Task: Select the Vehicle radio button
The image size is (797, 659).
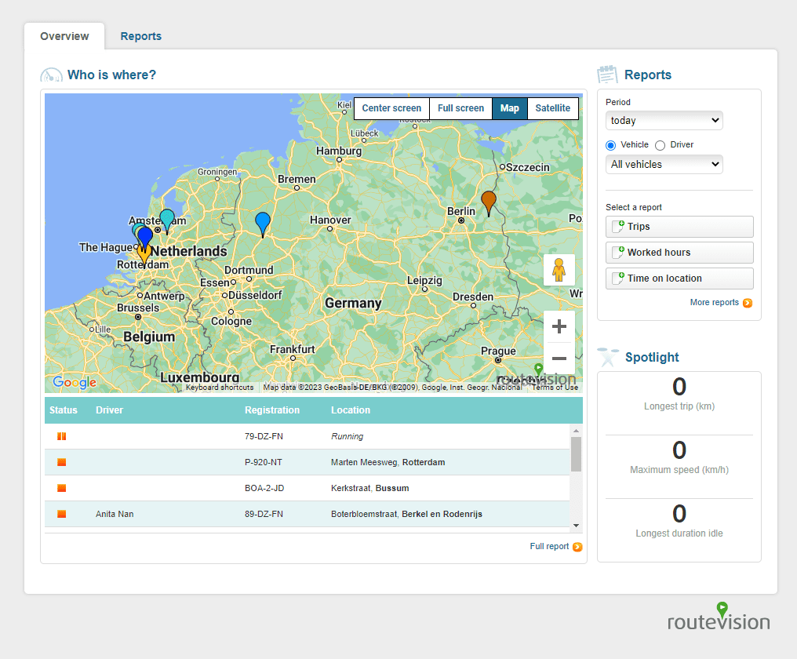Action: tap(610, 145)
